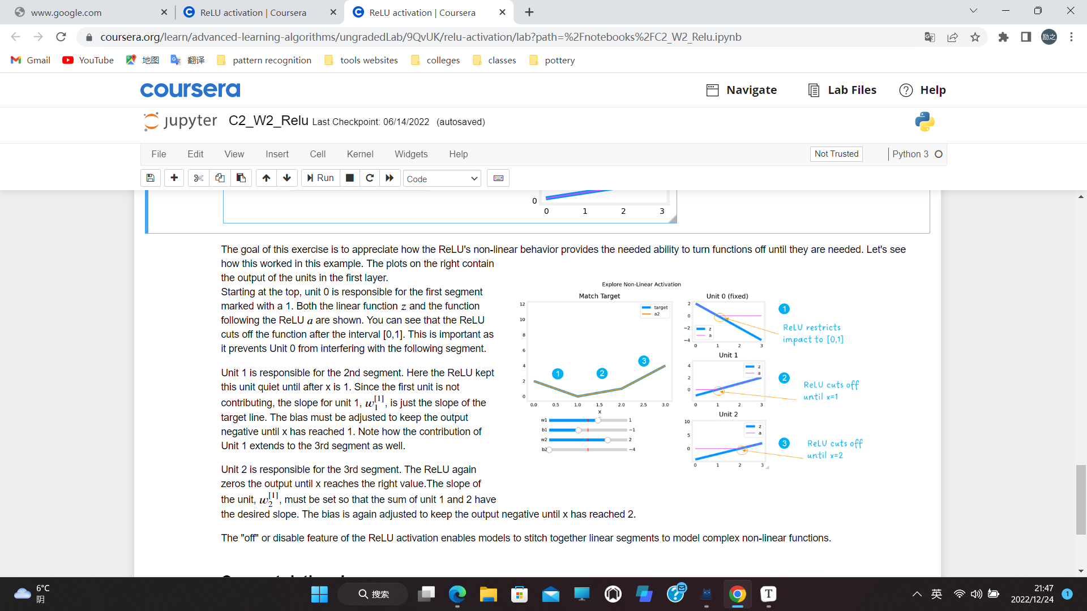The width and height of the screenshot is (1087, 611).
Task: Click the Run button
Action: [x=320, y=178]
